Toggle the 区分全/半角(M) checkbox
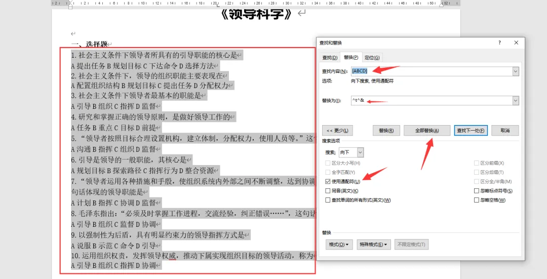The height and width of the screenshot is (279, 547). [x=477, y=182]
